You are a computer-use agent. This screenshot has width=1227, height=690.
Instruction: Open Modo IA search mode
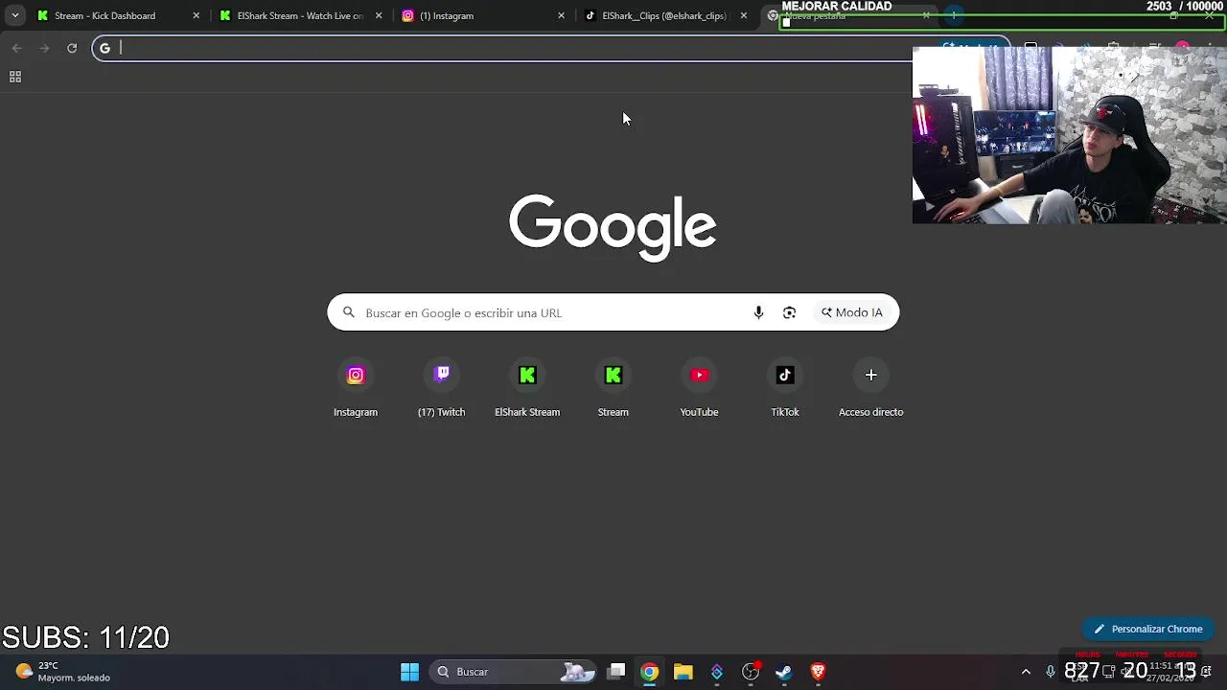[x=851, y=312]
